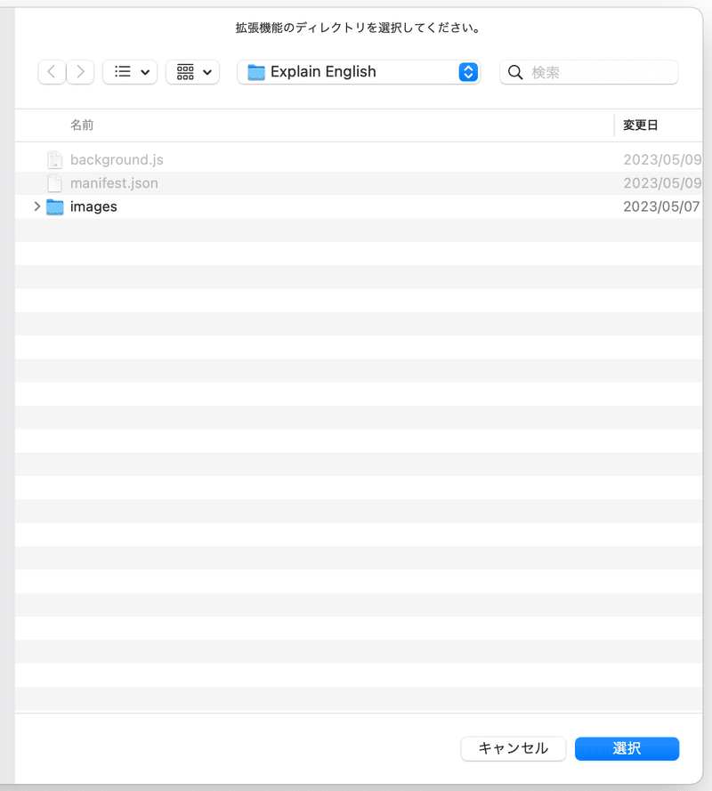Click the 2023/05/09 date of manifest.json
Image resolution: width=712 pixels, height=791 pixels.
[x=662, y=183]
